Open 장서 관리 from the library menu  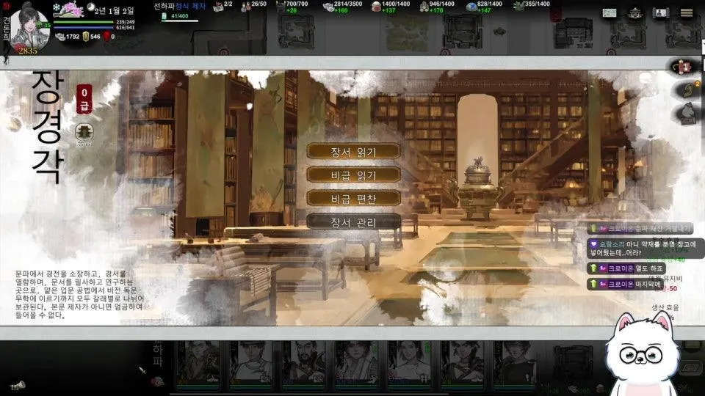tap(353, 221)
